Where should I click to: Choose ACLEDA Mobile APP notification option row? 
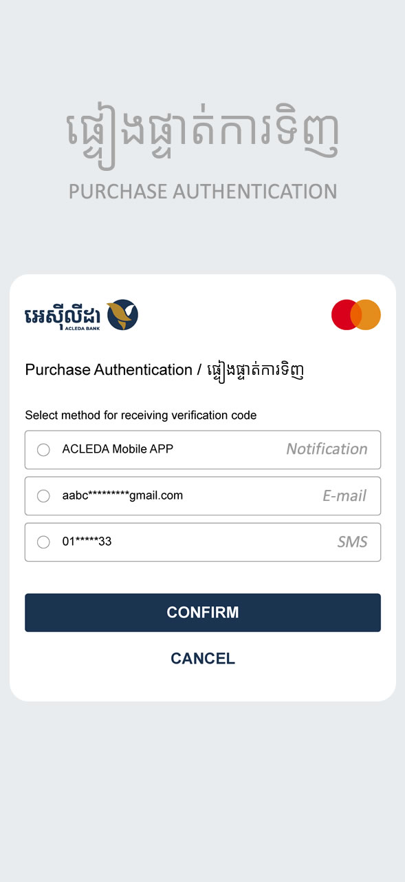pyautogui.click(x=203, y=450)
